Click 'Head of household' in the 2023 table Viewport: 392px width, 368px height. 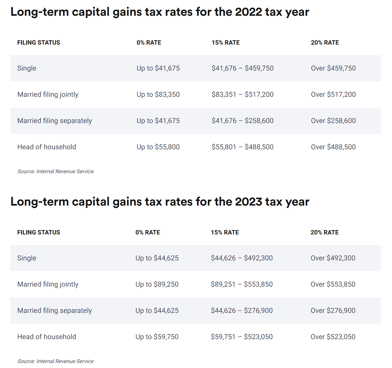click(x=47, y=337)
